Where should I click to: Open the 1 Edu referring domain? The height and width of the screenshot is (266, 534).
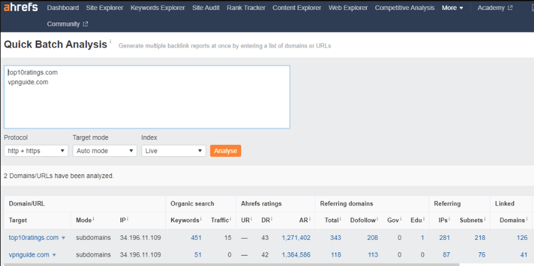423,238
